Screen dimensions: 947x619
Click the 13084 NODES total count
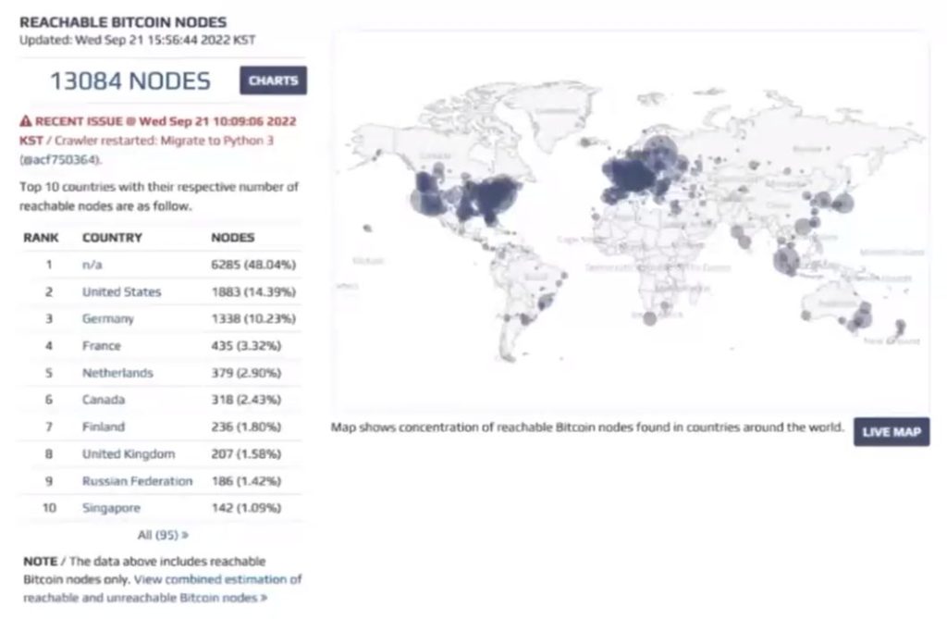click(x=130, y=81)
